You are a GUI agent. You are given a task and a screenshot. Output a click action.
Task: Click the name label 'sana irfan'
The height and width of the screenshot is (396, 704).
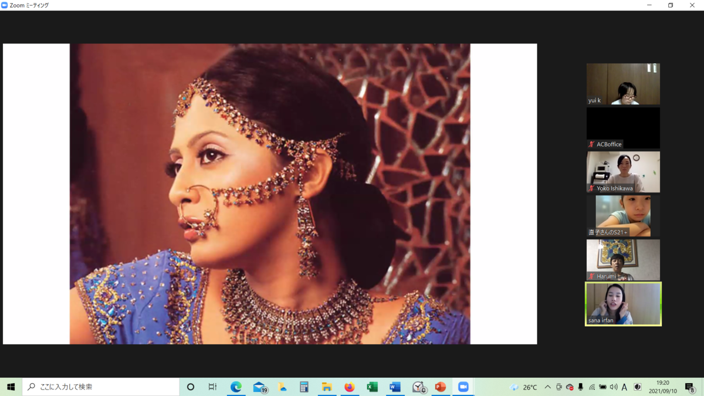pos(601,320)
